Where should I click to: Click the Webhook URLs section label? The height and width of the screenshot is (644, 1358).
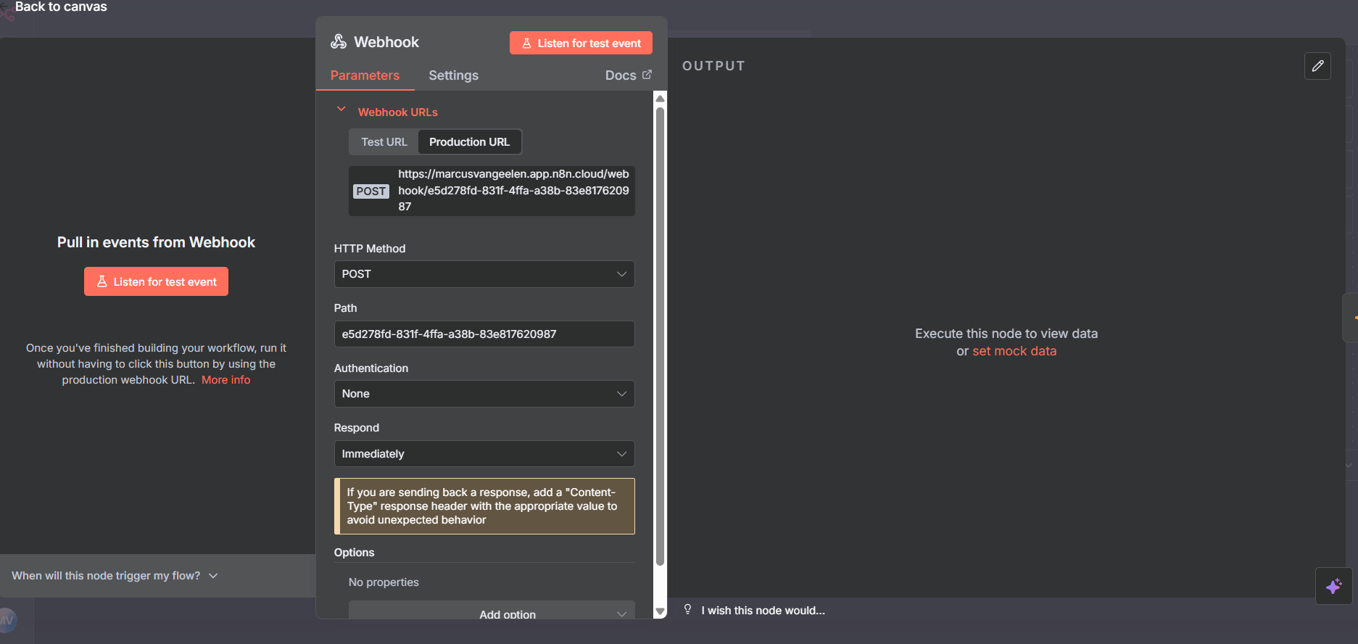click(x=398, y=112)
